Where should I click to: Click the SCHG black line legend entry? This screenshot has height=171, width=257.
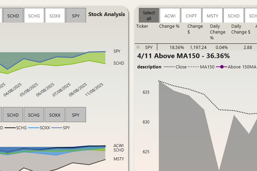coord(15,128)
